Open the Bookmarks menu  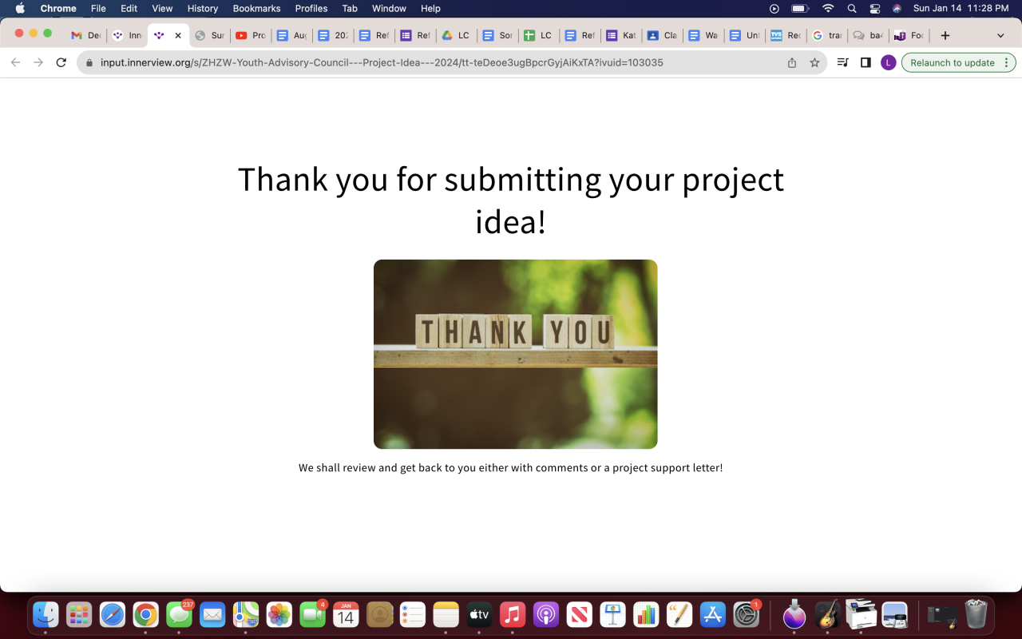[256, 8]
